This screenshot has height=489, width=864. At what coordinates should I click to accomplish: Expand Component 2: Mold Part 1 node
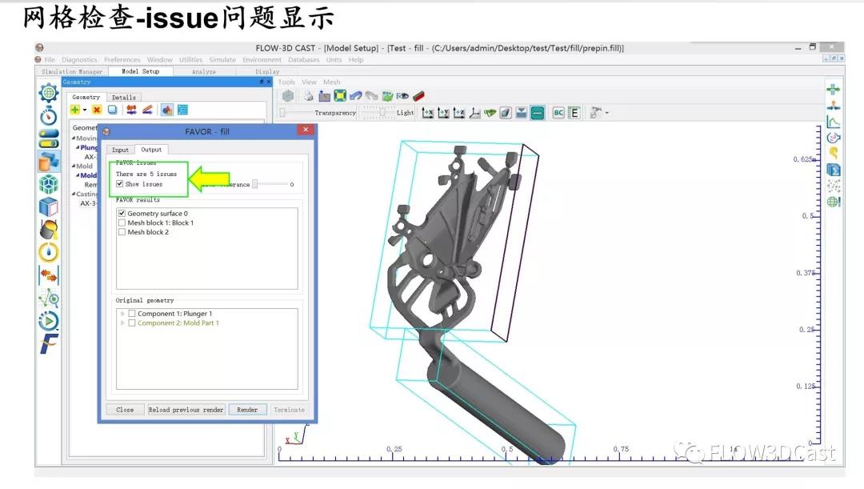tap(122, 323)
